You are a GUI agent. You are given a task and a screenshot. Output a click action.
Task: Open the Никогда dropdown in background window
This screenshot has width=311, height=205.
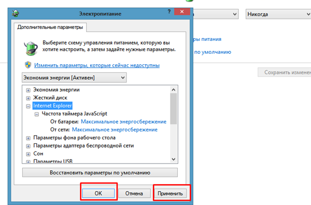coord(278,14)
